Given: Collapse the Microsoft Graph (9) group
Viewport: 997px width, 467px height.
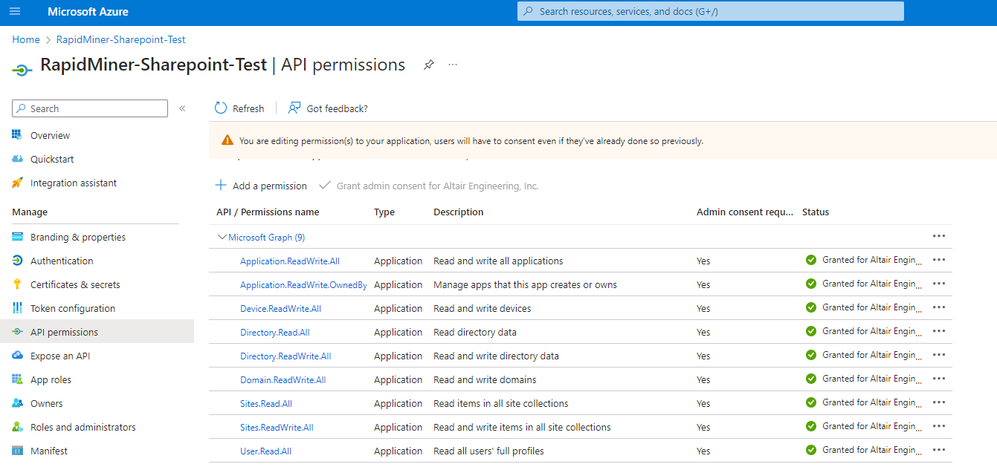Looking at the screenshot, I should 222,237.
